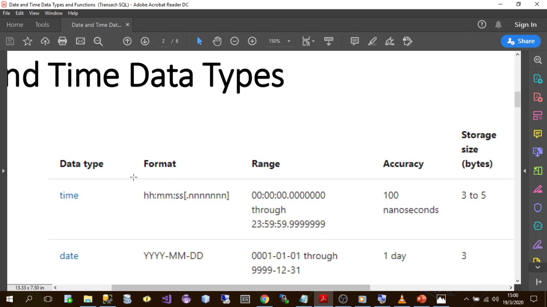This screenshot has width=547, height=307.
Task: Expand the zoom level dropdown
Action: (x=289, y=41)
